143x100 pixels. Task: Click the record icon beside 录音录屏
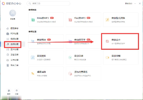[x=8, y=55]
